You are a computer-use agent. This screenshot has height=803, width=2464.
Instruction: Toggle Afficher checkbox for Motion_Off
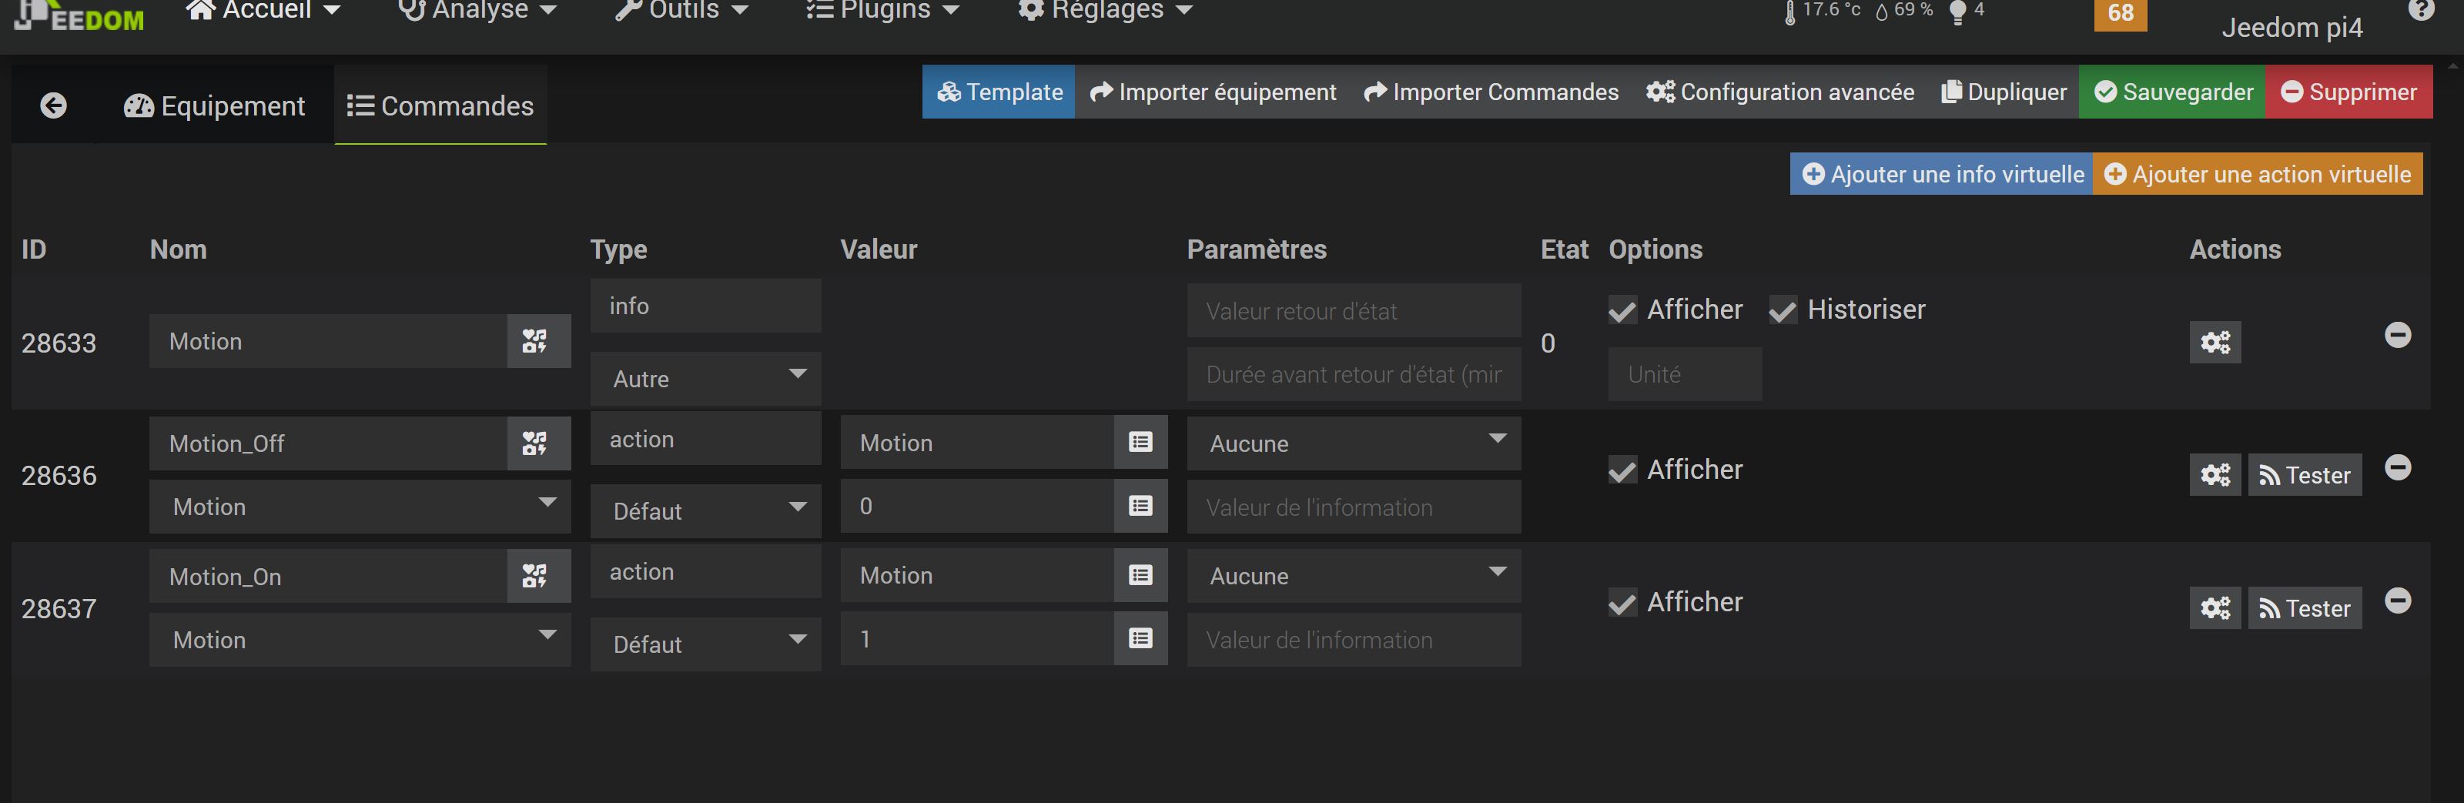tap(1622, 470)
